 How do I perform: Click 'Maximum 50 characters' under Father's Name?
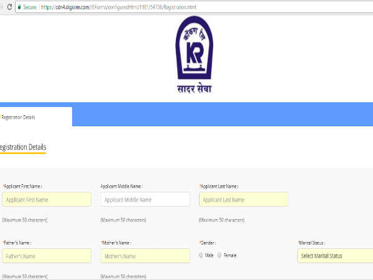coord(25,276)
